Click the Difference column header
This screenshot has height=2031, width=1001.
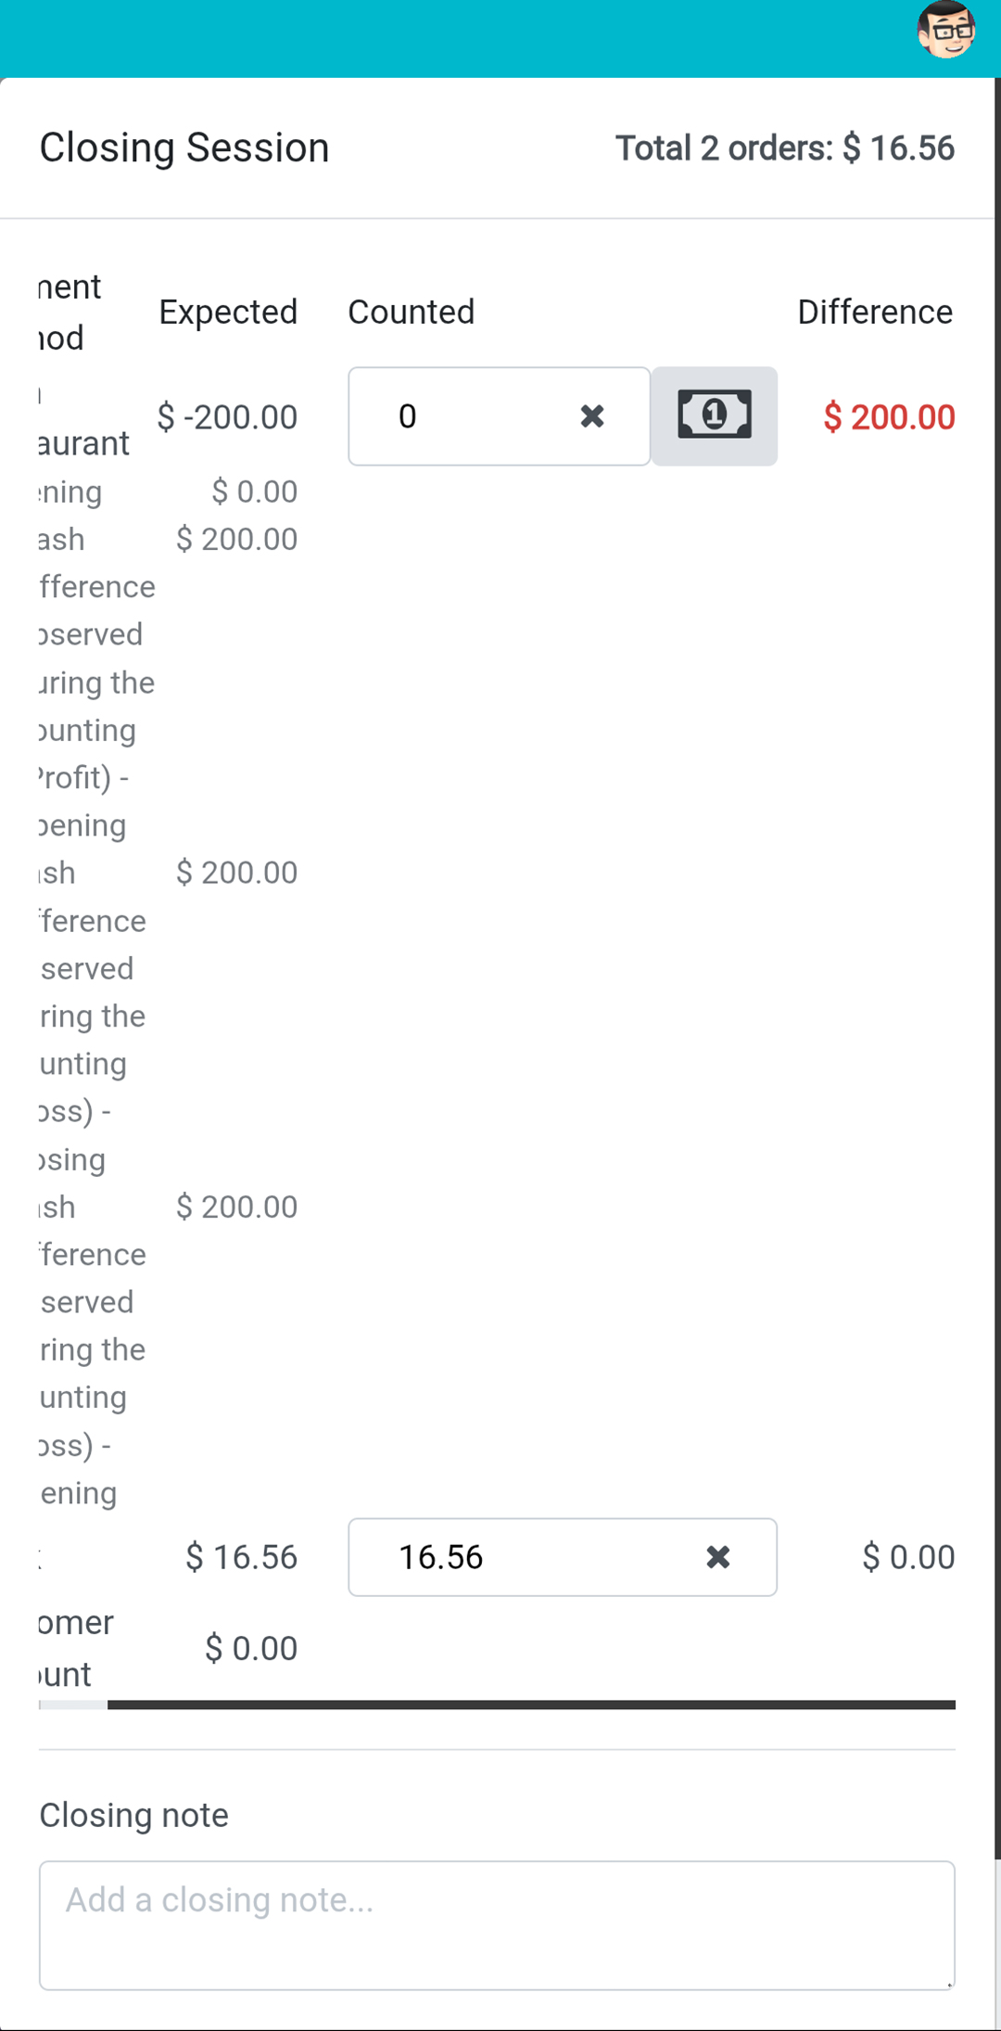[875, 312]
